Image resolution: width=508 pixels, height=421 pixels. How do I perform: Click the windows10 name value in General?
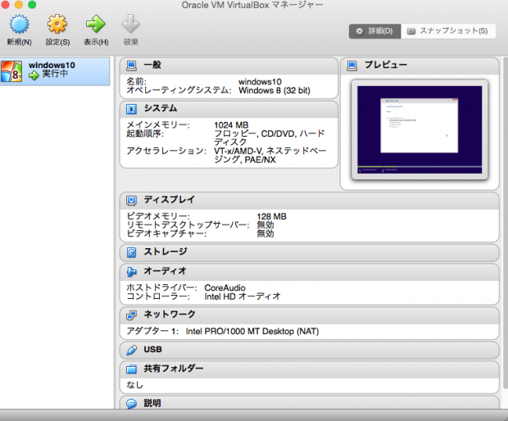tap(260, 82)
